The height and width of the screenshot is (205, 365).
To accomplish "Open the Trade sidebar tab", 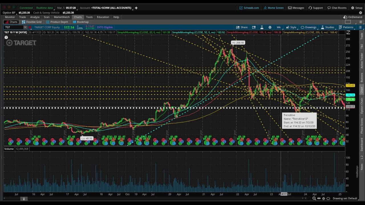I will click(x=362, y=36).
